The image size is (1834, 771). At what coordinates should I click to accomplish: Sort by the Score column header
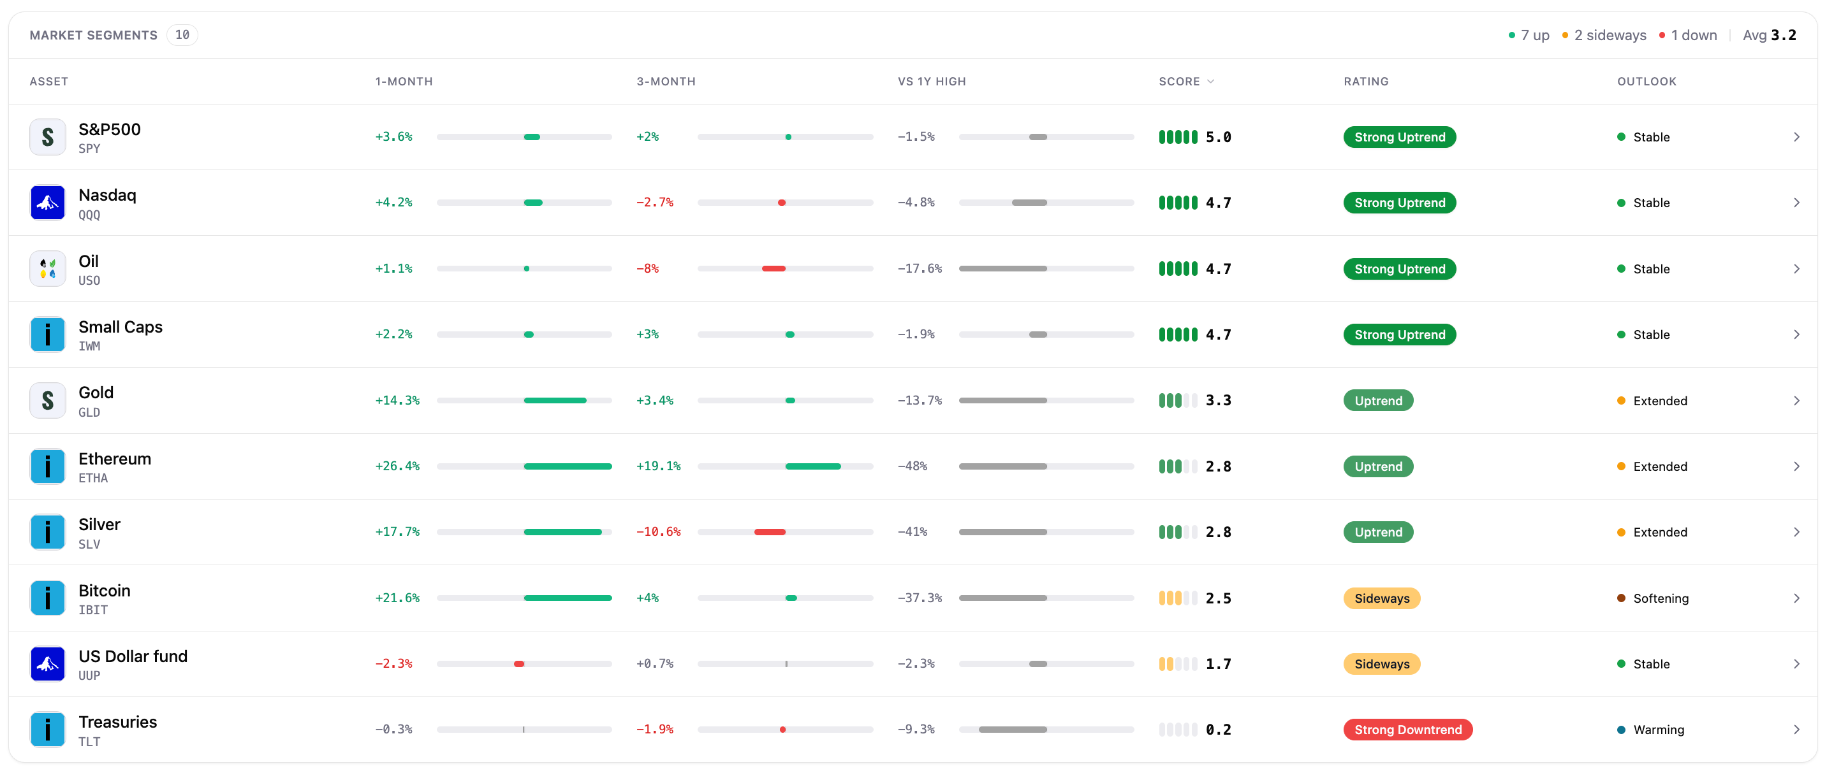click(x=1186, y=81)
